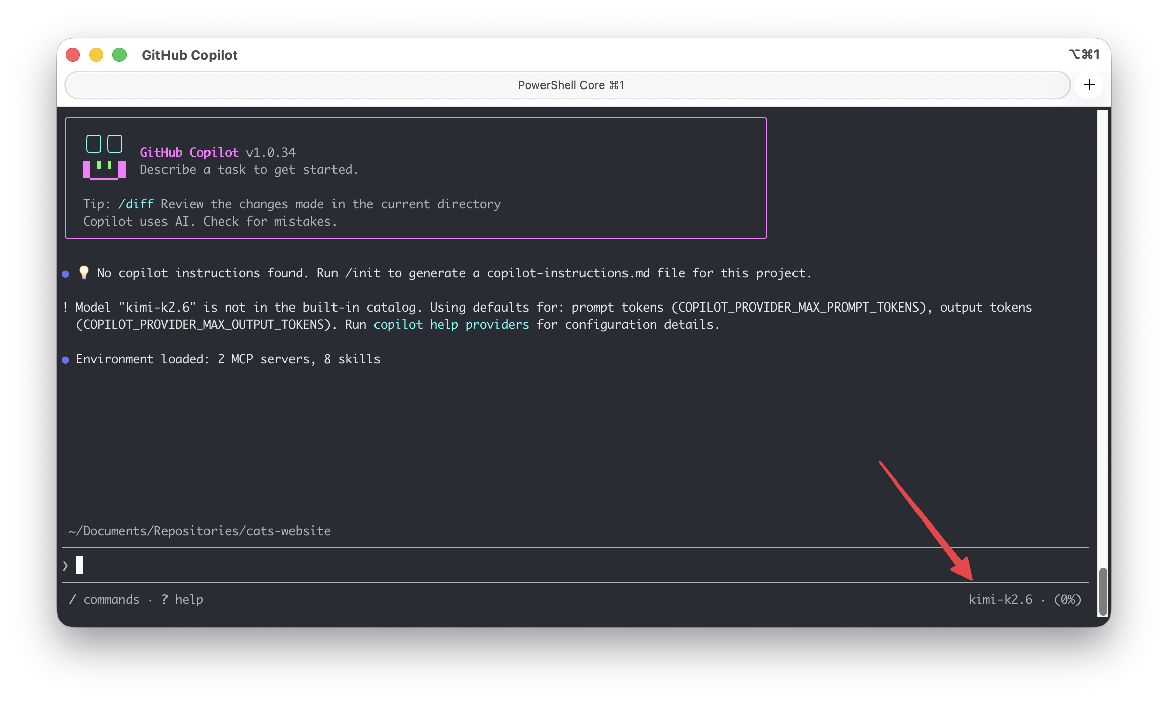Click the ? help hint

click(182, 599)
